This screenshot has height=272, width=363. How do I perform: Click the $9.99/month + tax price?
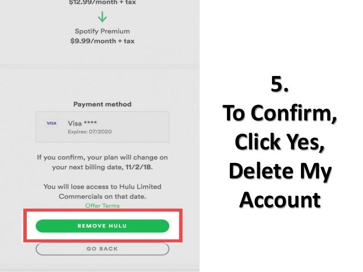click(x=102, y=41)
